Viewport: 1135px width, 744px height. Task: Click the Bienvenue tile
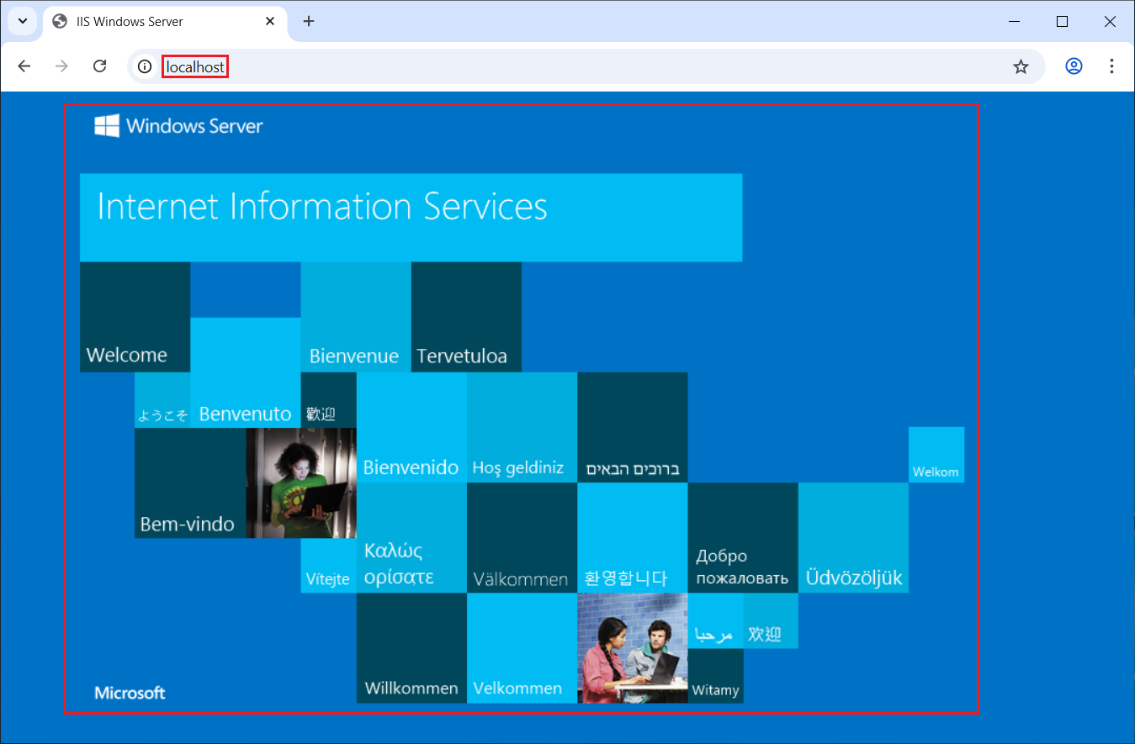click(x=355, y=317)
